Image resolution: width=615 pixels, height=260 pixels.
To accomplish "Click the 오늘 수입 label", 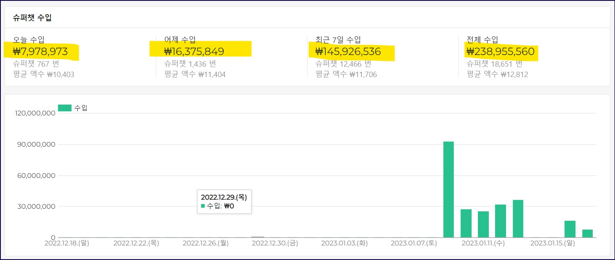I will coord(29,40).
